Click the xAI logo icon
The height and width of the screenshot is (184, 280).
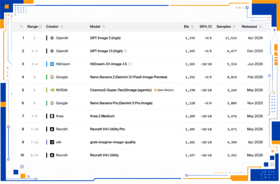(52, 142)
